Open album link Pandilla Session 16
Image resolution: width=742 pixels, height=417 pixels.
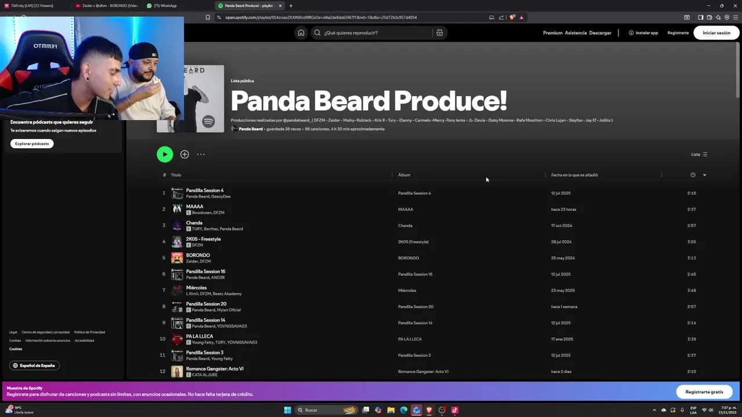(415, 274)
